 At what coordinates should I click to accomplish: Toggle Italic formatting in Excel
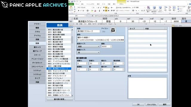[x=81, y=11]
